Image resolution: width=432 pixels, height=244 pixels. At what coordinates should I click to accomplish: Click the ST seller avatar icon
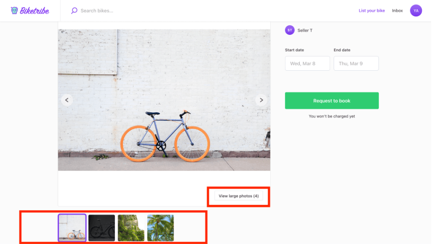(x=290, y=30)
